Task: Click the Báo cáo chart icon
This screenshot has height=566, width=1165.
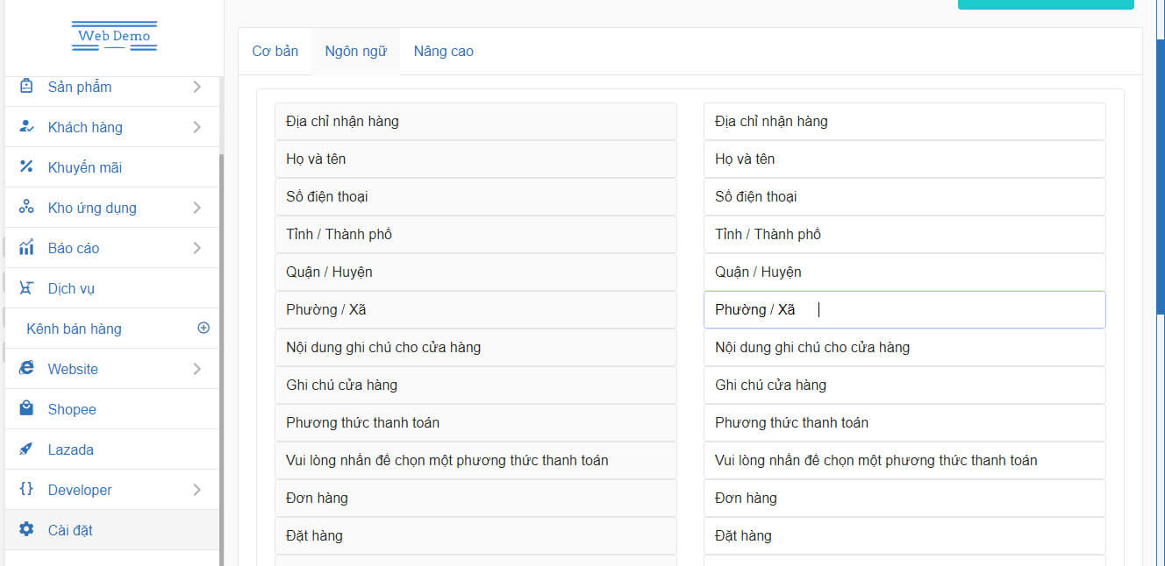Action: (26, 248)
